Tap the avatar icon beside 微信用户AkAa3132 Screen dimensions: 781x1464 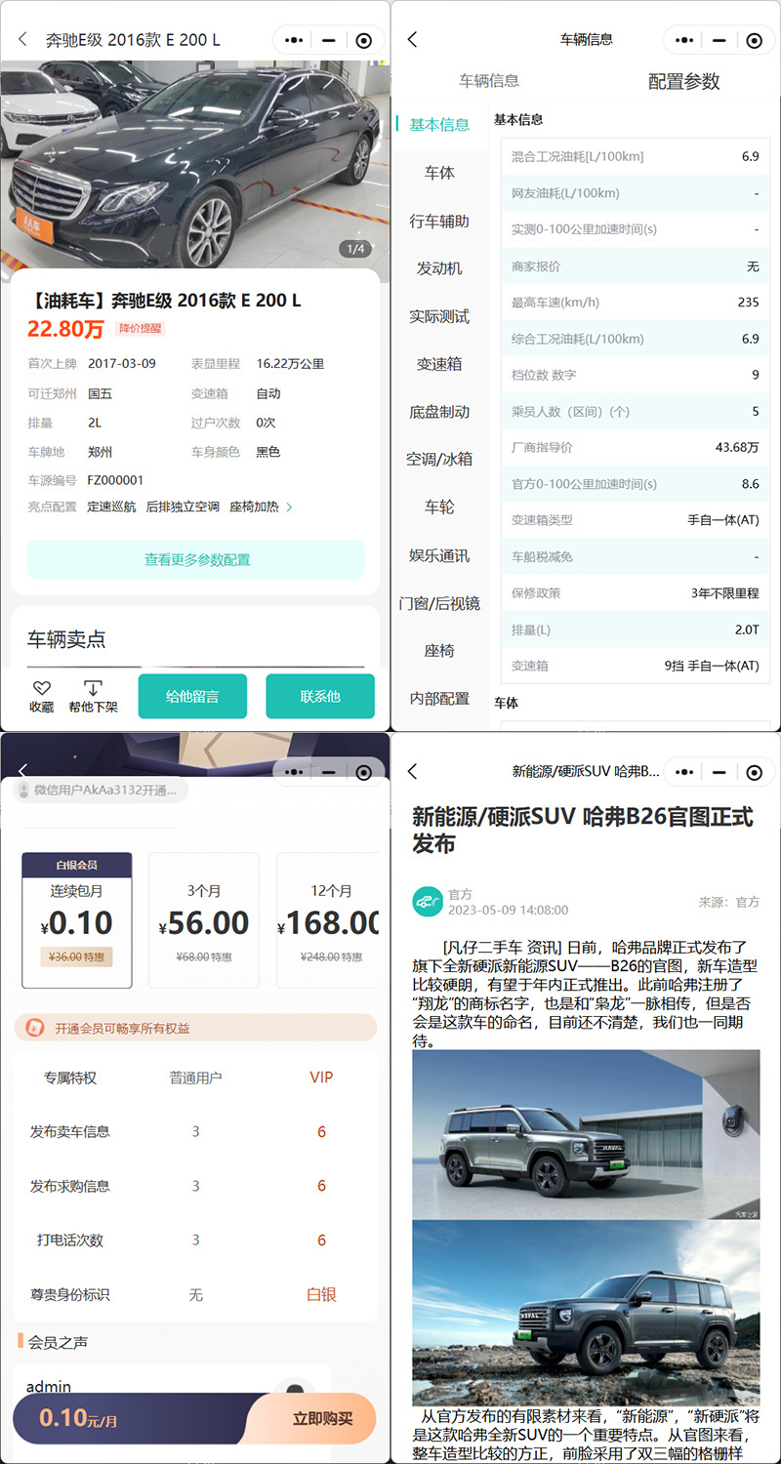[x=23, y=790]
